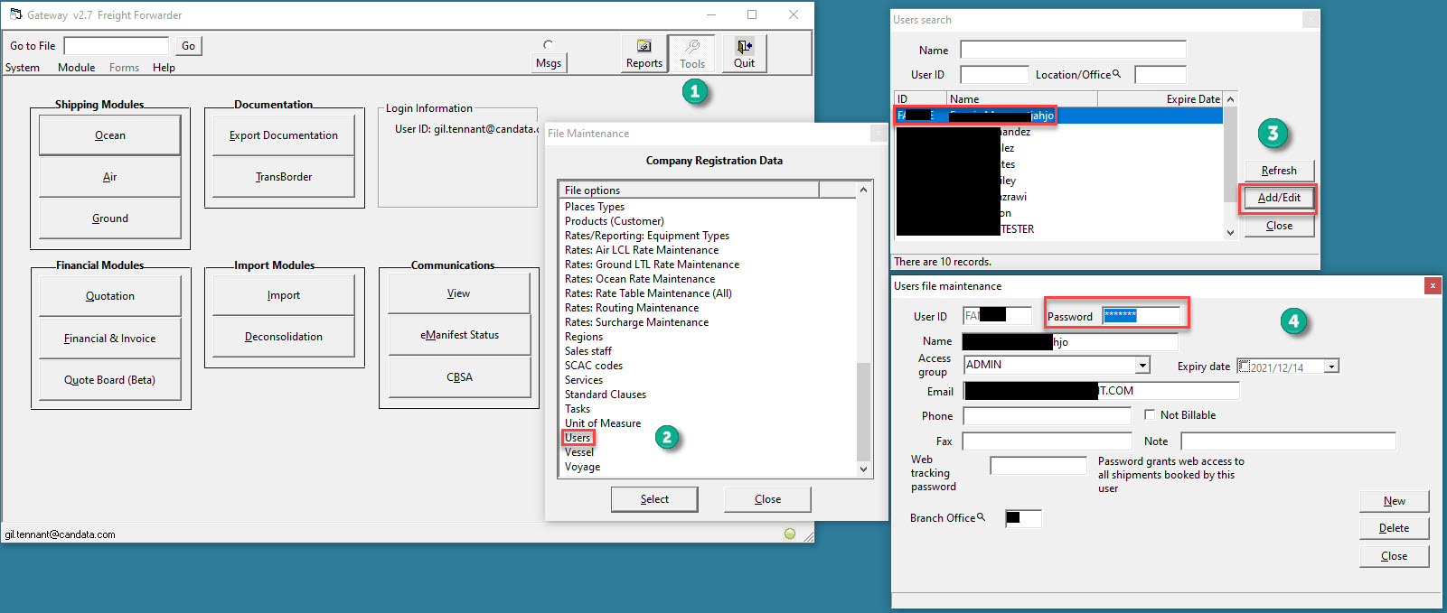Select Products (Customer) option
The width and height of the screenshot is (1447, 613).
615,221
